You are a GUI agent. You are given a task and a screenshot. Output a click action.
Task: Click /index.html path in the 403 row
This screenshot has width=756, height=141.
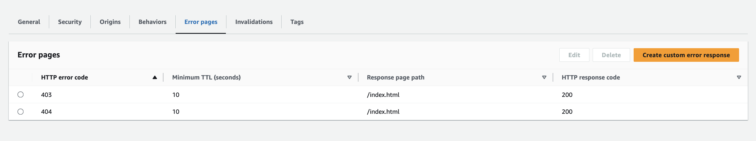pyautogui.click(x=383, y=95)
